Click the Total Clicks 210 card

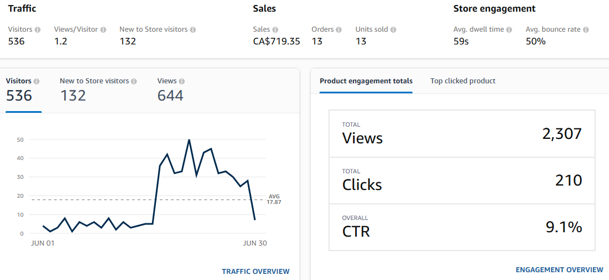click(x=462, y=181)
